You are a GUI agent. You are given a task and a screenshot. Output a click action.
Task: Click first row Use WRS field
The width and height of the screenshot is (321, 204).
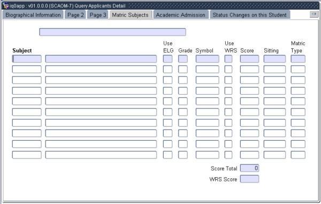[x=228, y=59]
